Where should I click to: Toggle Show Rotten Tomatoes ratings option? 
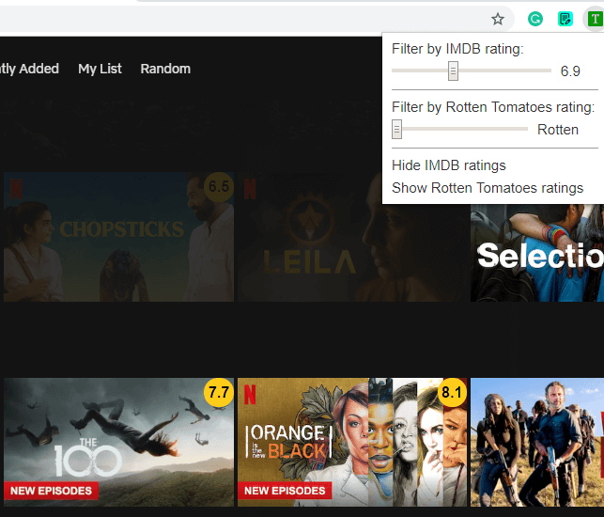(488, 188)
